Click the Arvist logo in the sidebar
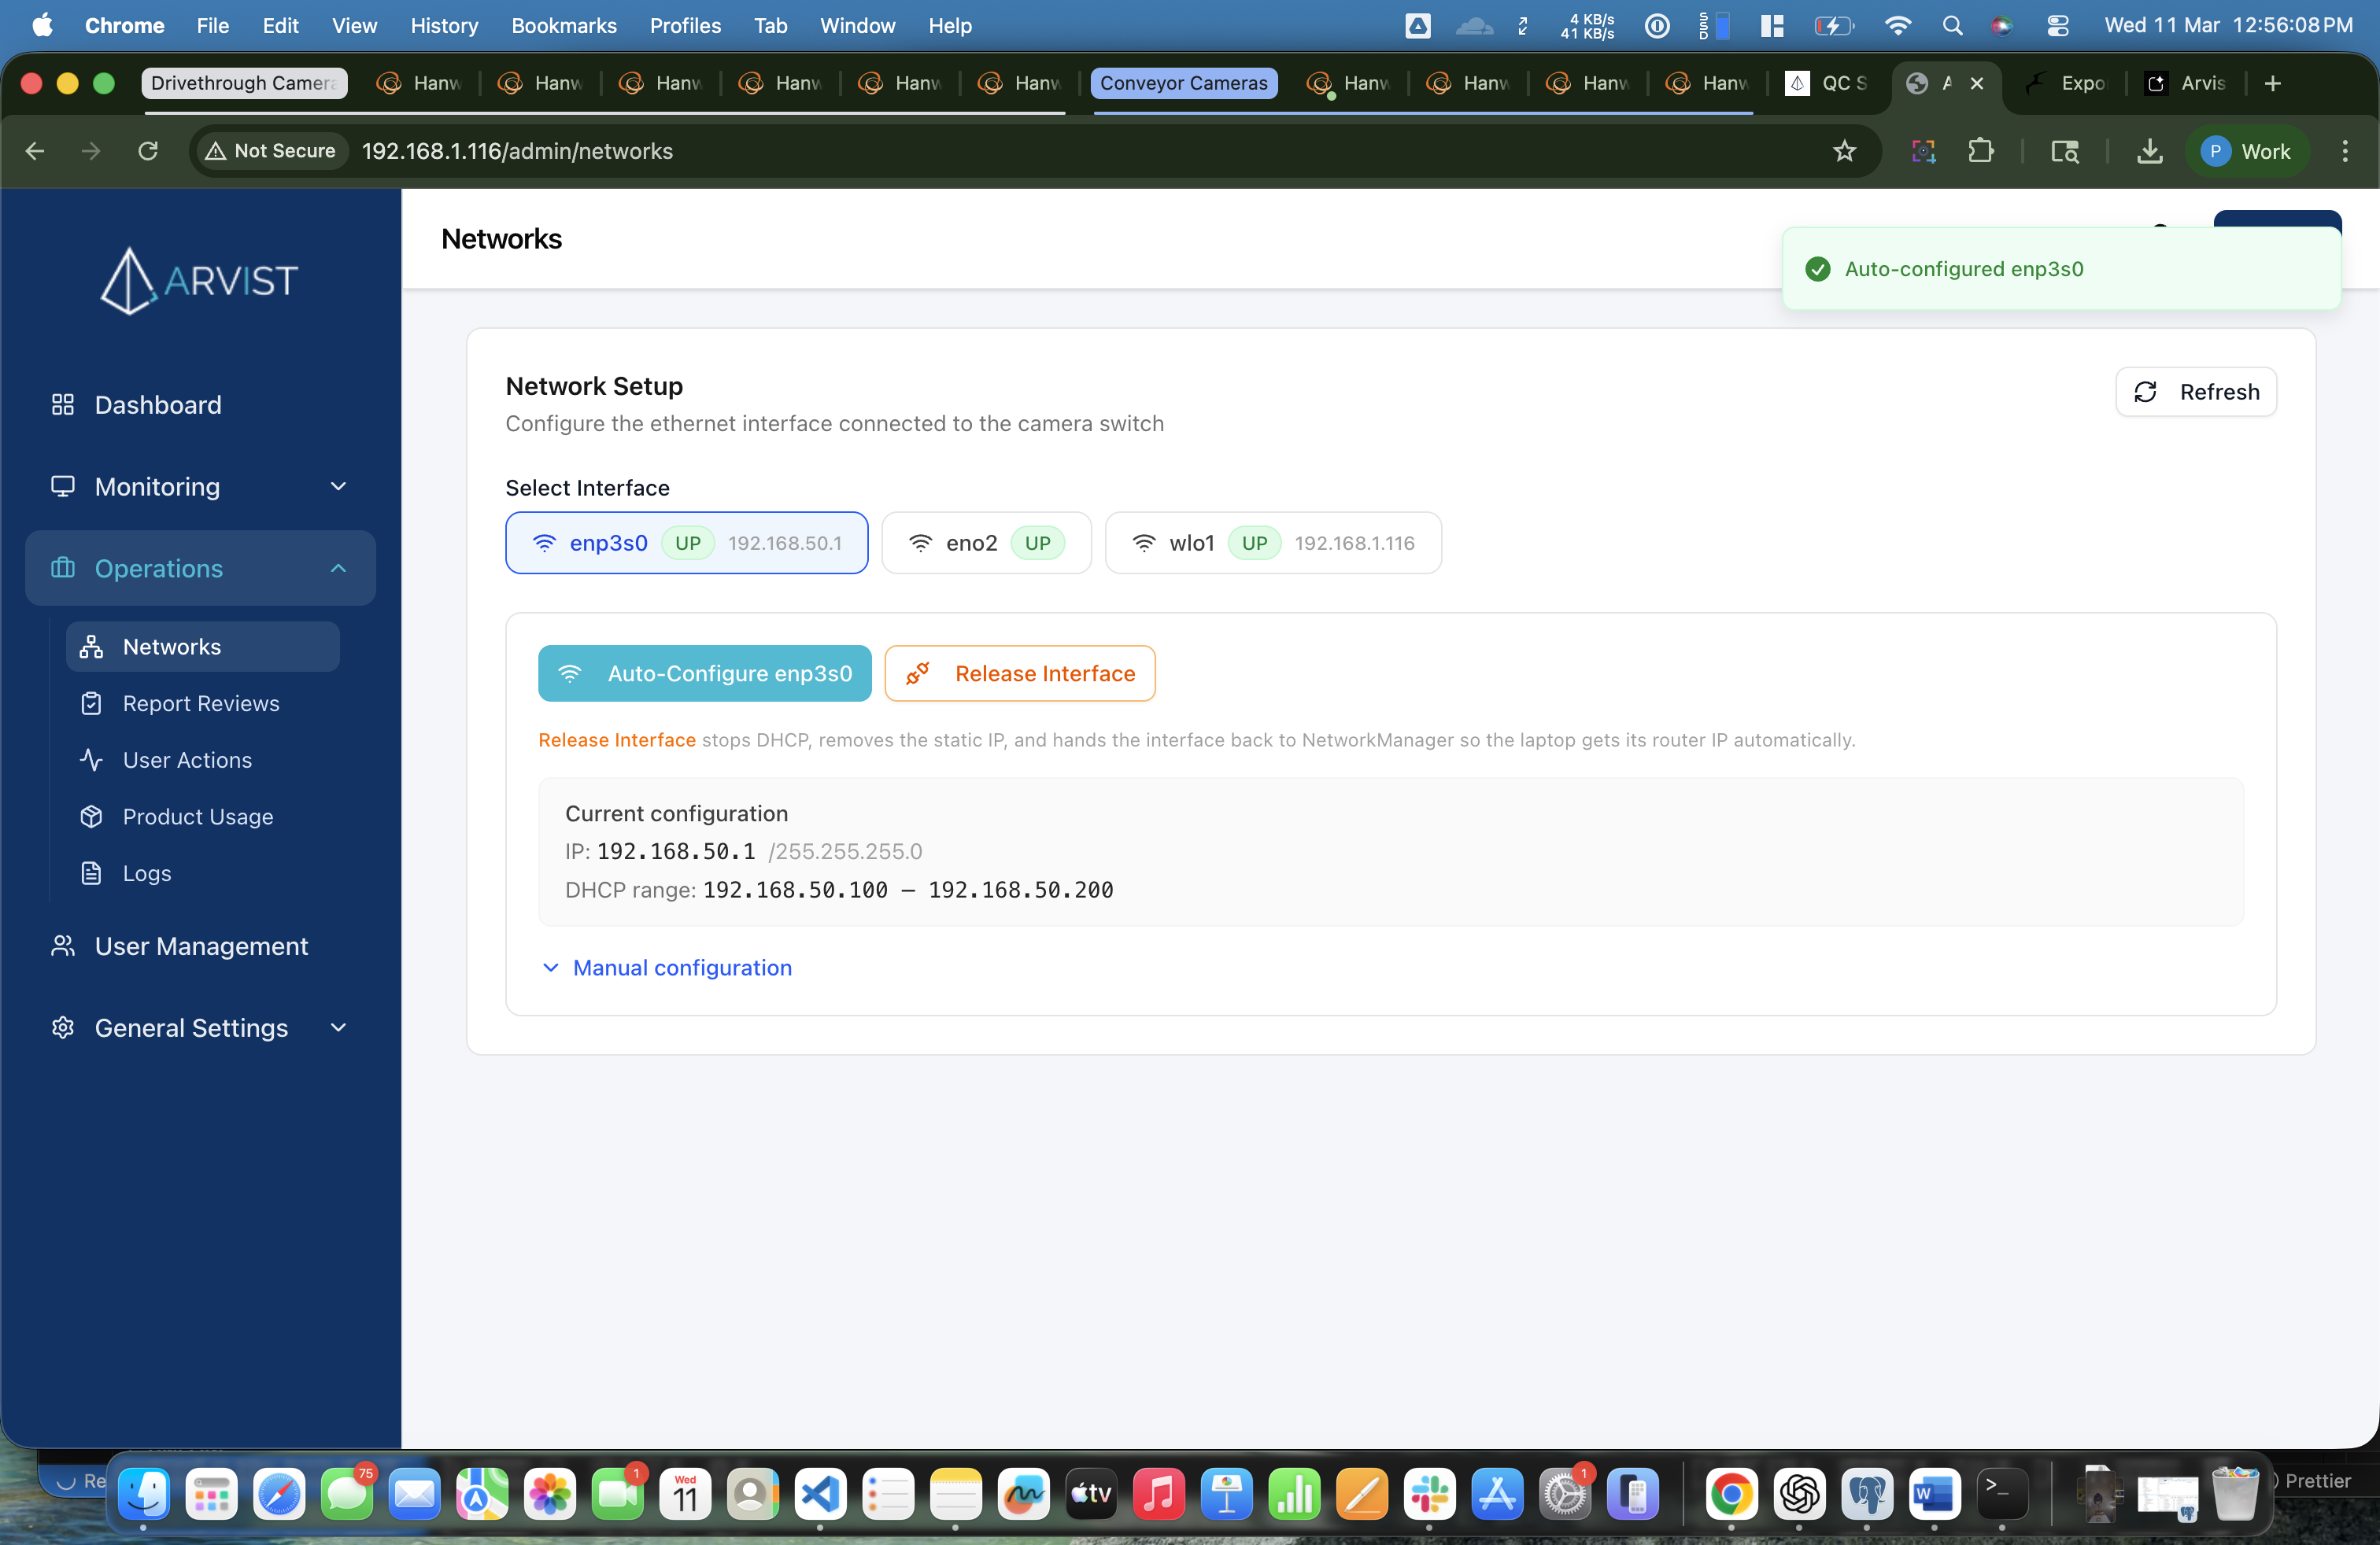 tap(198, 280)
